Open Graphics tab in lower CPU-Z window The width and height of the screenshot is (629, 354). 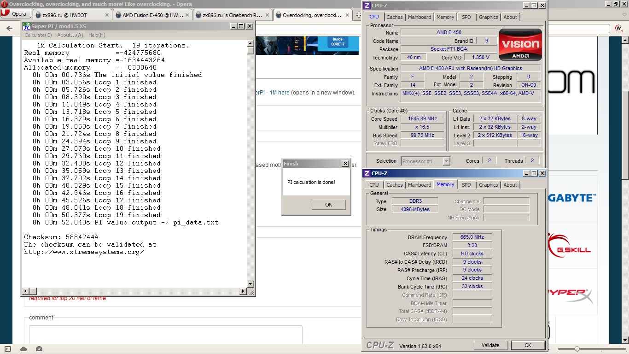(488, 185)
